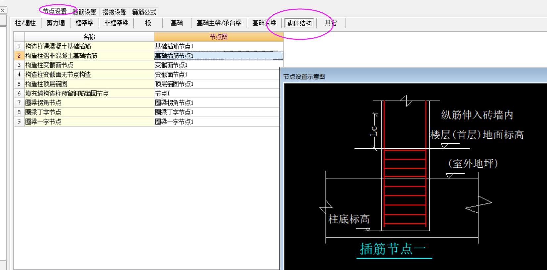Click the 节点设置示意图 panel title bar
The image size is (547, 270).
point(414,76)
